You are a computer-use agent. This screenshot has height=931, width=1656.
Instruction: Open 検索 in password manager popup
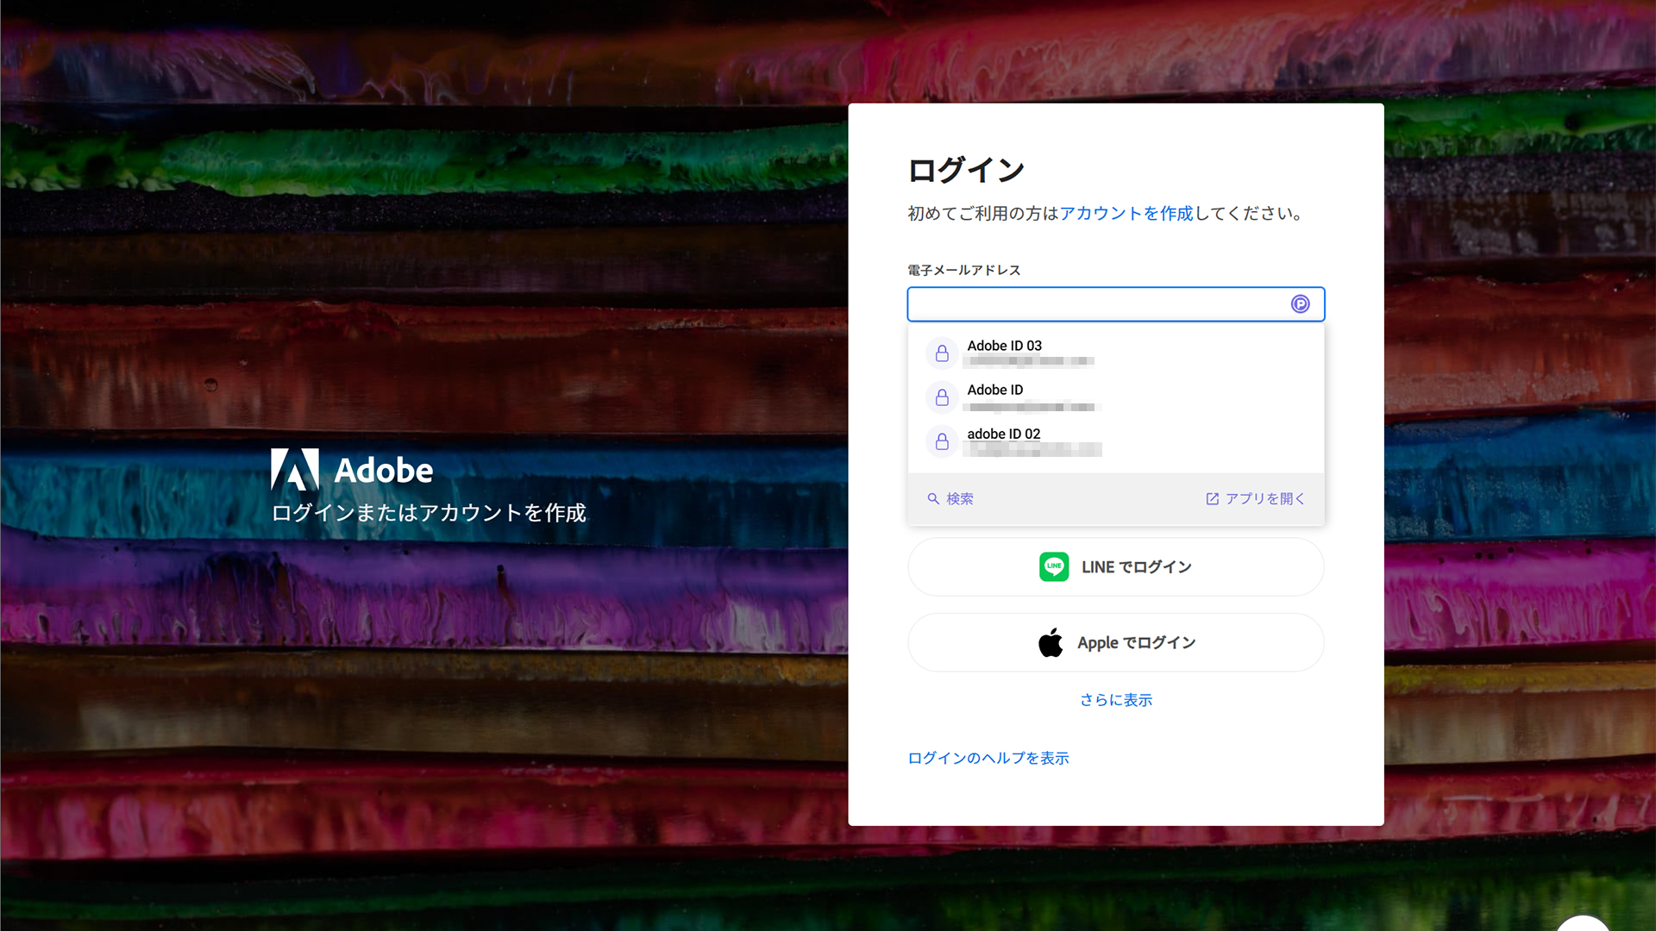click(950, 498)
